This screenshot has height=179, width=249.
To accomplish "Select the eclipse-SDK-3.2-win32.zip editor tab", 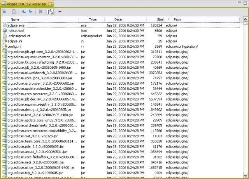I will (x=27, y=4).
